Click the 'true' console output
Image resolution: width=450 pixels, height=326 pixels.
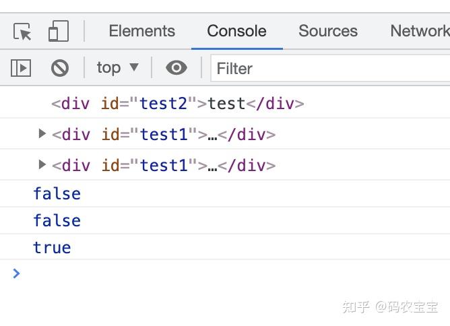[52, 248]
